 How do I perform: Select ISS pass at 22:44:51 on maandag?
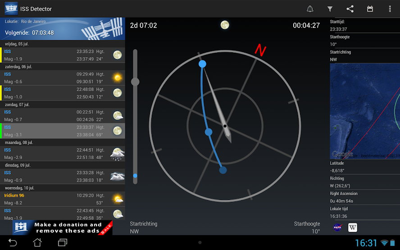pos(63,154)
